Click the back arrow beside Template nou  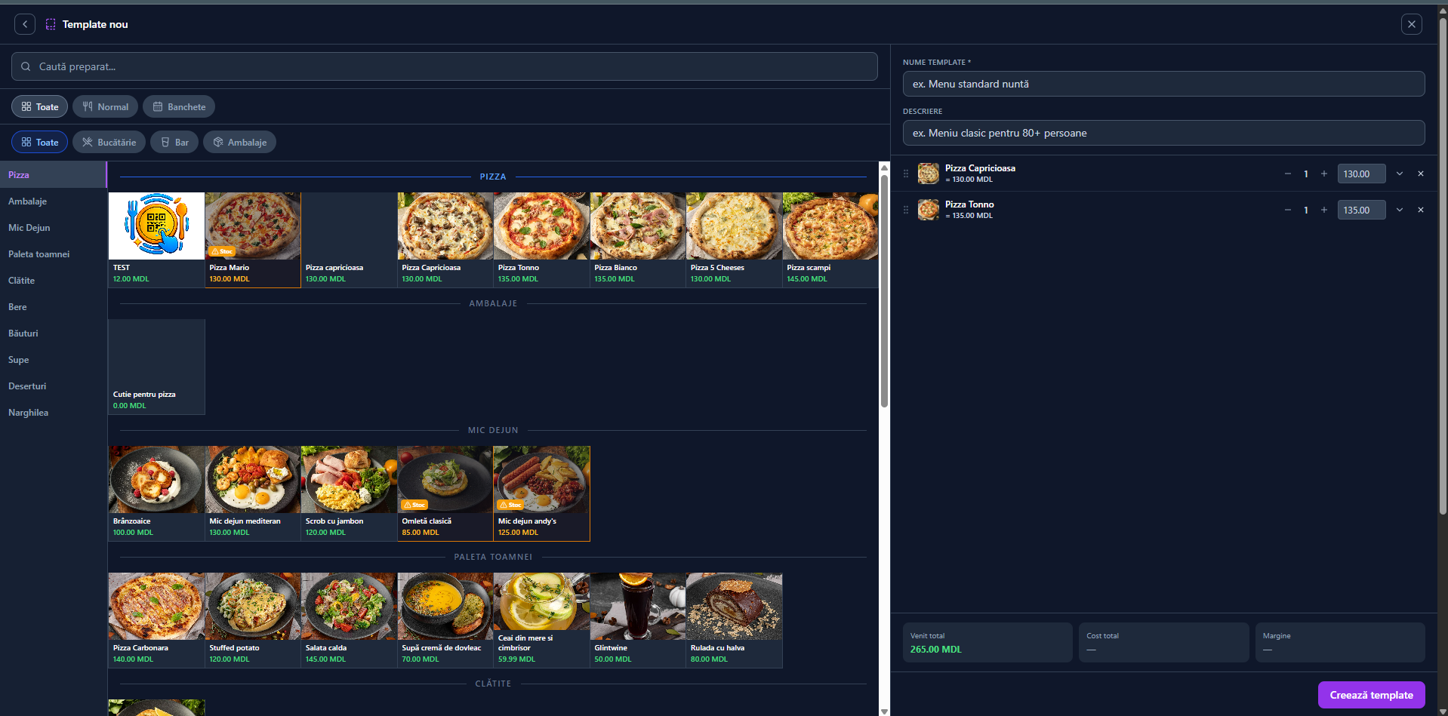(25, 24)
